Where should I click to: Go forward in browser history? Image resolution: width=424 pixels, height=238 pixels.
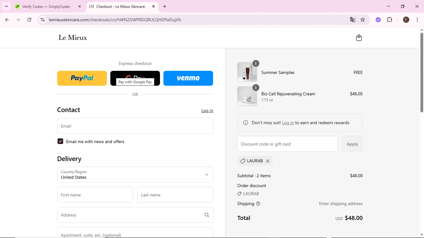[18, 20]
